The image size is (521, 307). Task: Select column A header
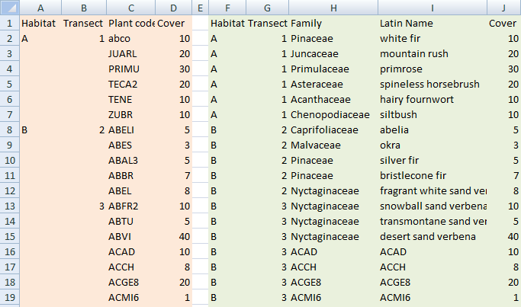[x=40, y=8]
